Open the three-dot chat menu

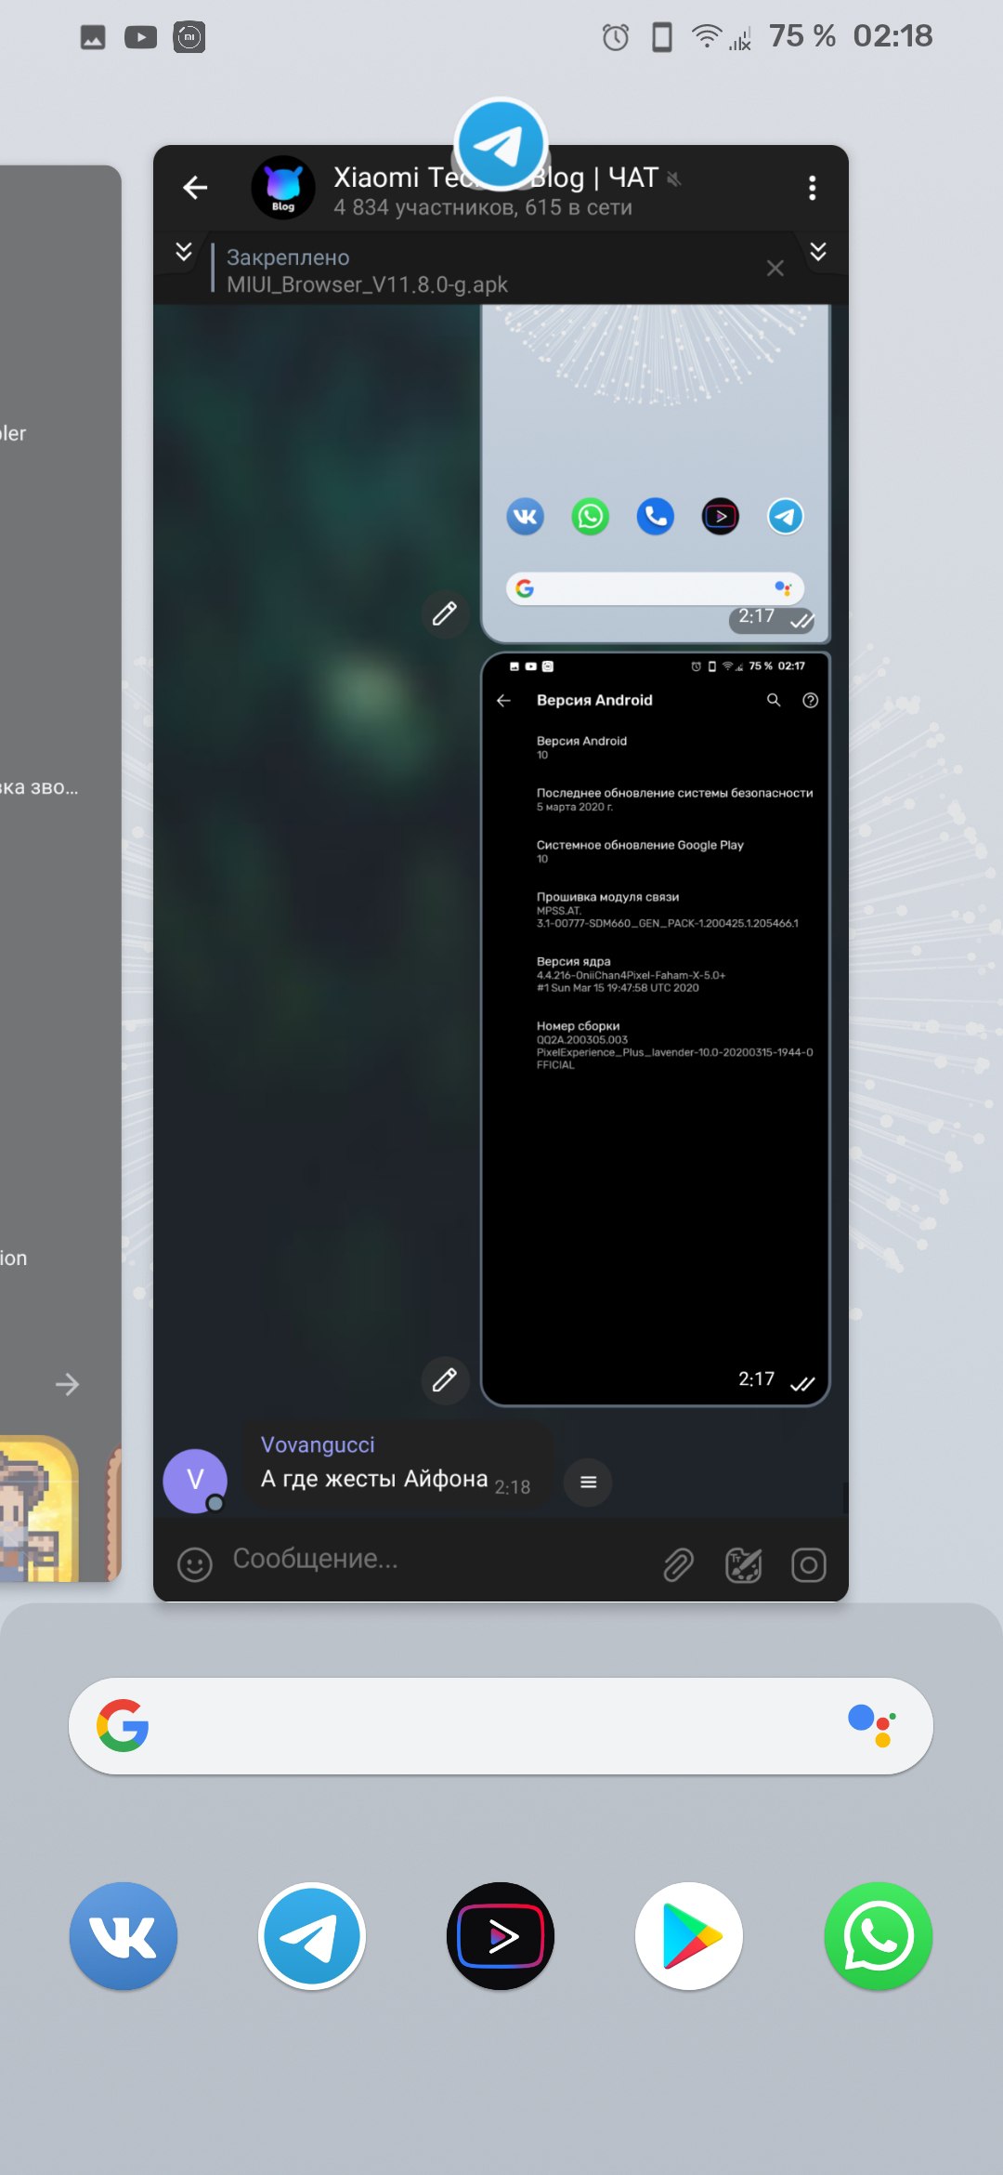812,188
